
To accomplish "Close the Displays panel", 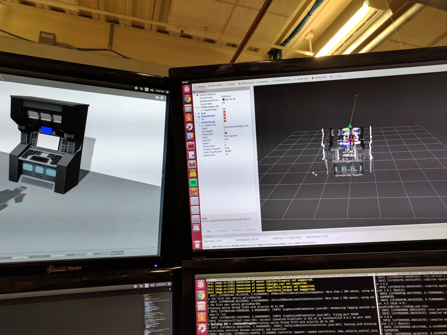I will coord(248,88).
